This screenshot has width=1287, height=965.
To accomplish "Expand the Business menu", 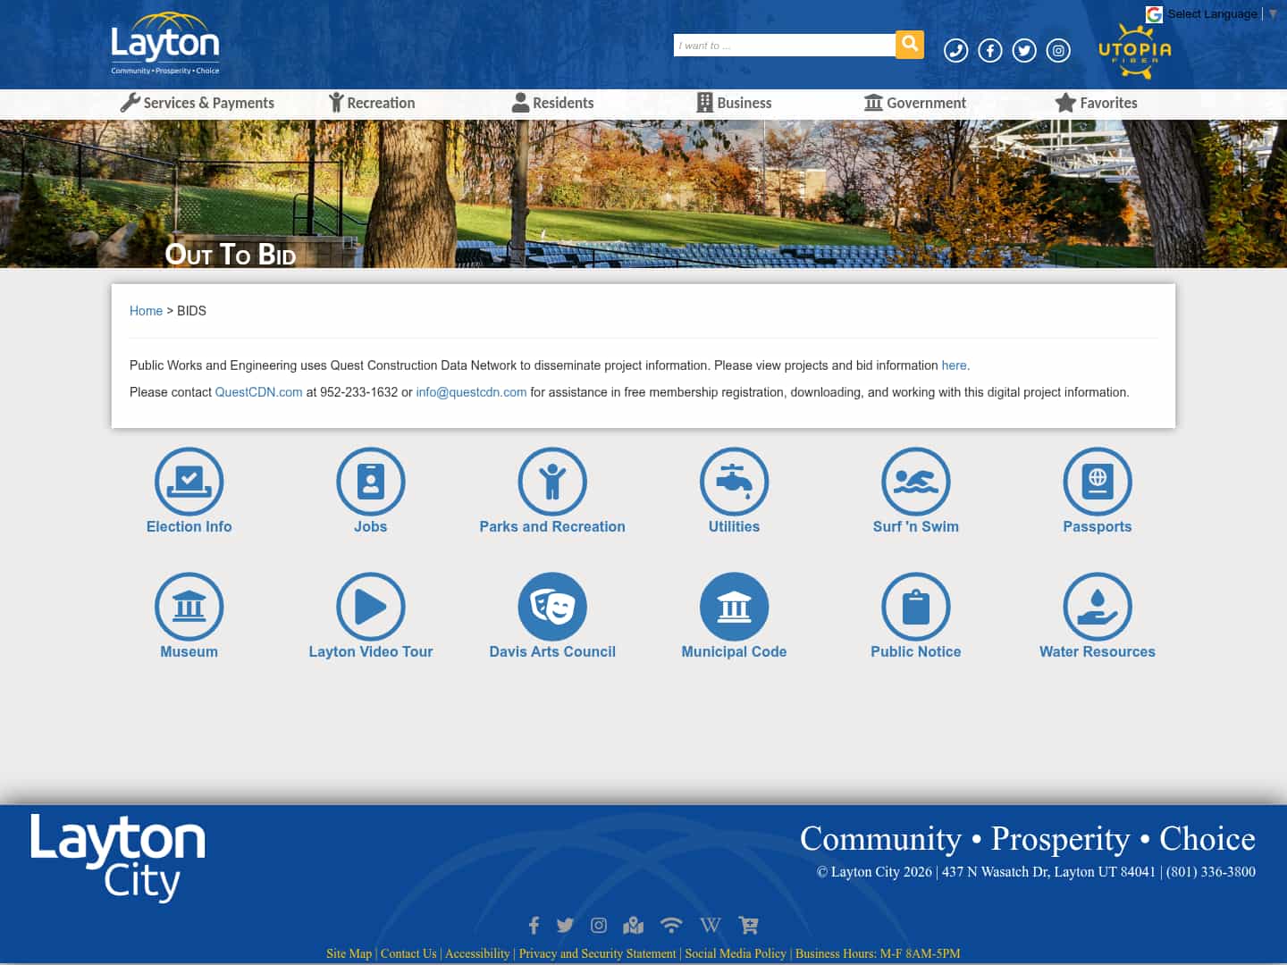I will [734, 103].
